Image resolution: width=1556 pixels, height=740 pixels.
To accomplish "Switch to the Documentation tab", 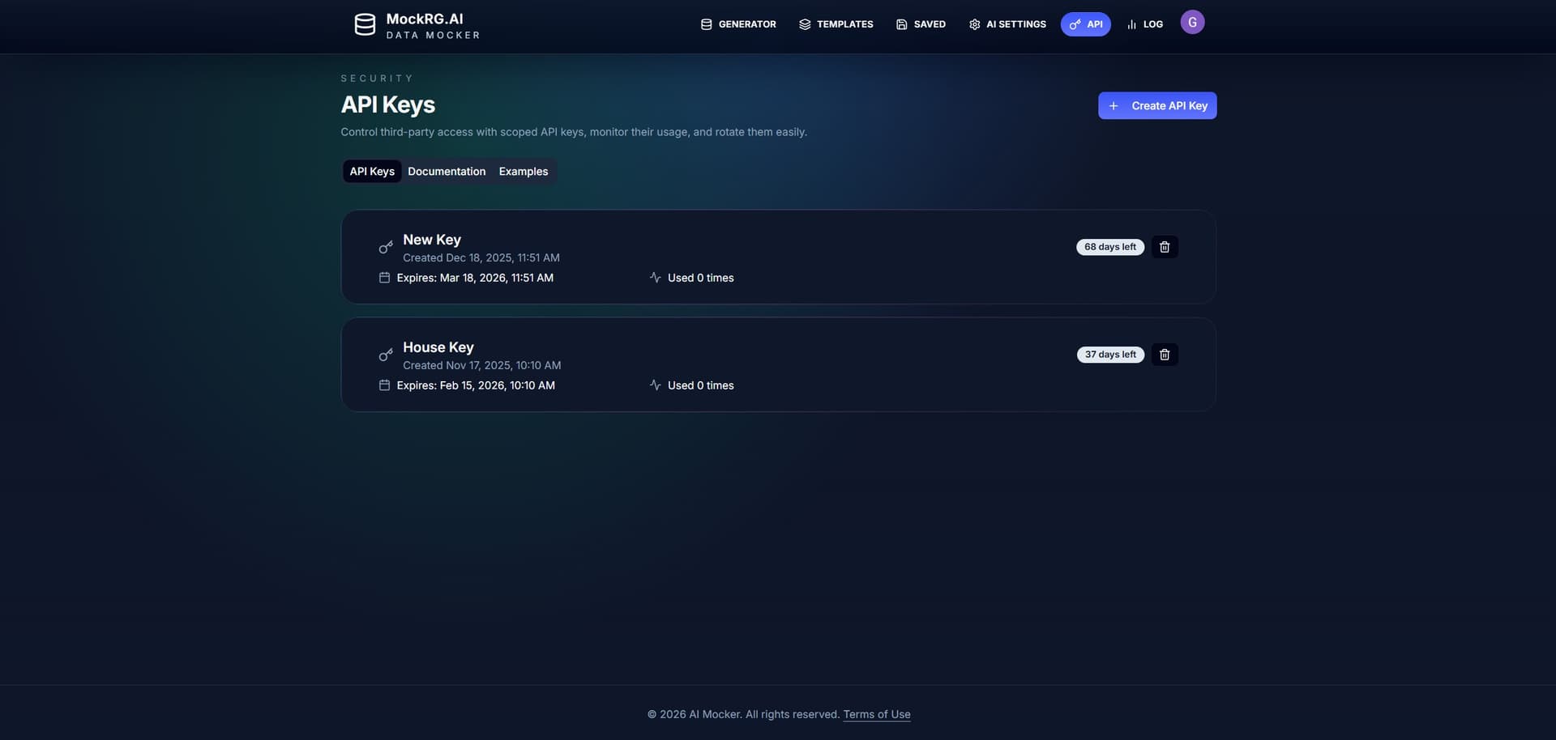I will click(446, 171).
